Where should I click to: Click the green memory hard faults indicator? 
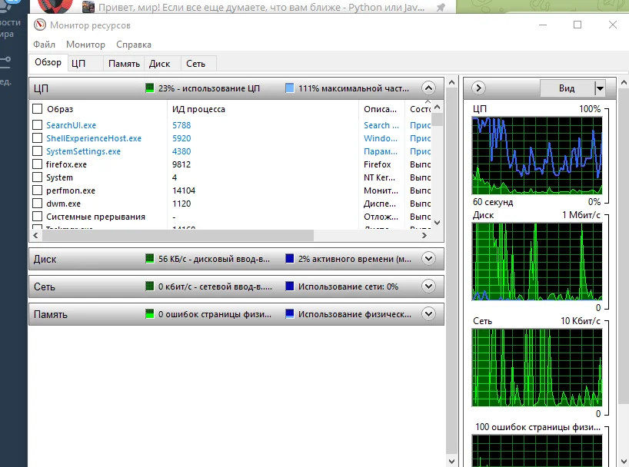coord(150,314)
